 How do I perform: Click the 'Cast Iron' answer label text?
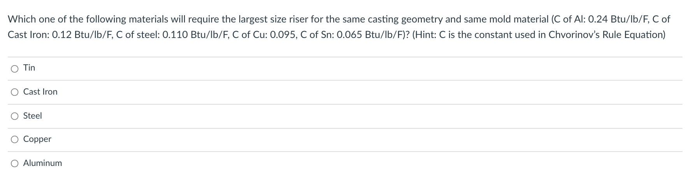pos(40,92)
